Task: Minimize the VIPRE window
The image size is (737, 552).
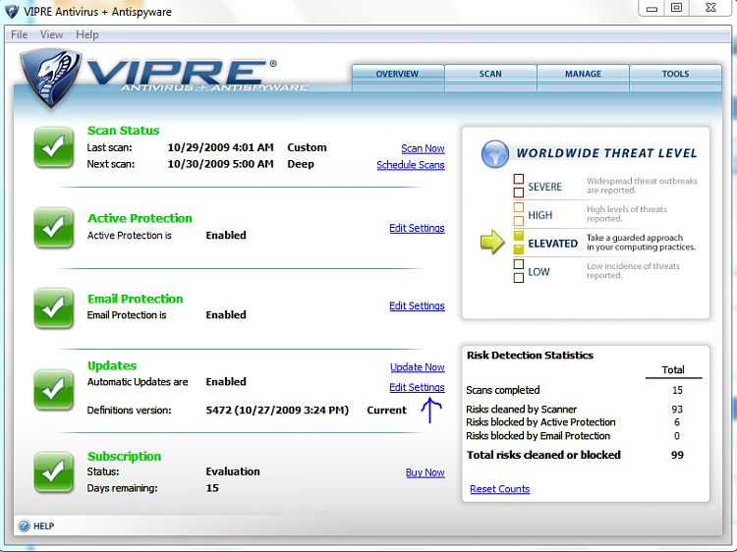Action: pos(652,8)
